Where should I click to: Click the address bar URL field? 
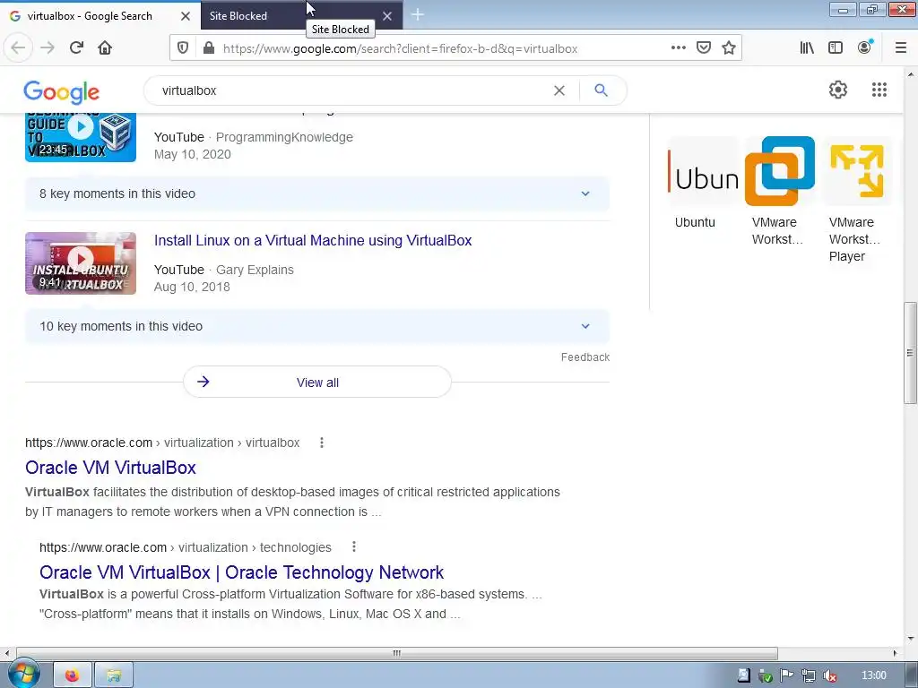[442, 48]
